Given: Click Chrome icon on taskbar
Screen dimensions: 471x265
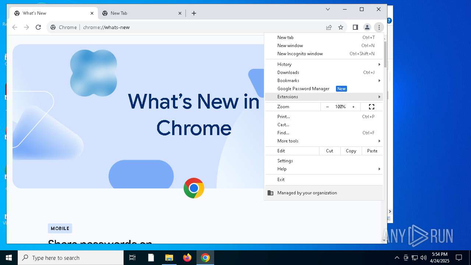Looking at the screenshot, I should point(205,258).
